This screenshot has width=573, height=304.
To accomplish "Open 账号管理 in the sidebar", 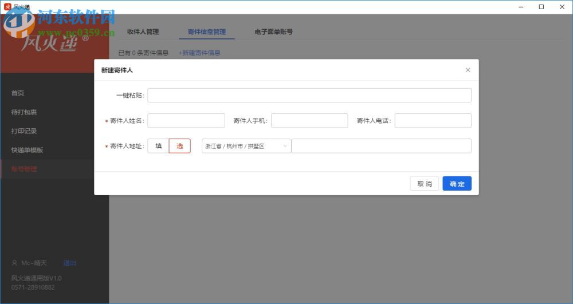I will 23,169.
